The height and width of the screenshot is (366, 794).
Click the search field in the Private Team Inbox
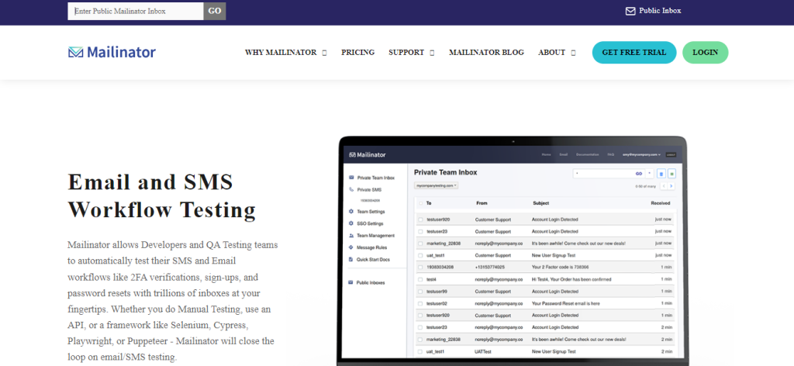point(608,174)
